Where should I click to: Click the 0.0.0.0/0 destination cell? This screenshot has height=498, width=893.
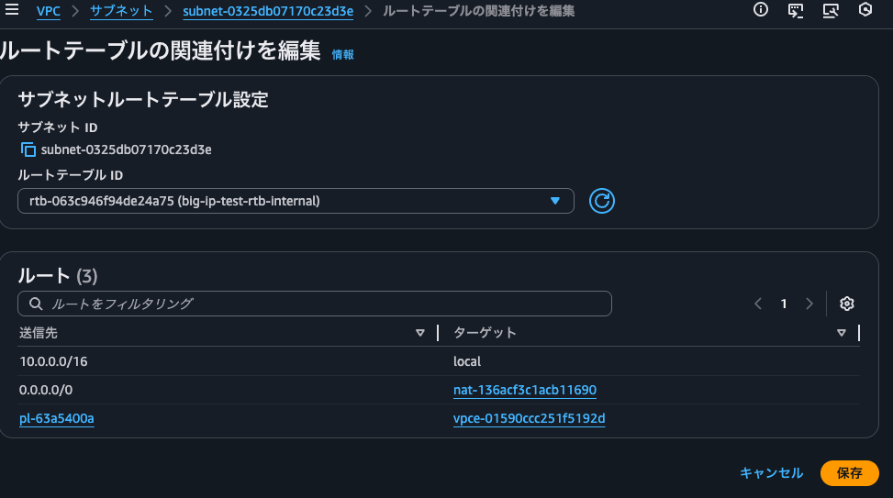click(46, 390)
